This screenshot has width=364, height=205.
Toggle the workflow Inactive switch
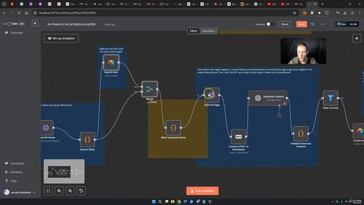pos(270,24)
